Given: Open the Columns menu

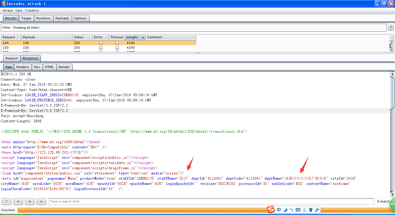Looking at the screenshot, I should coord(32,10).
